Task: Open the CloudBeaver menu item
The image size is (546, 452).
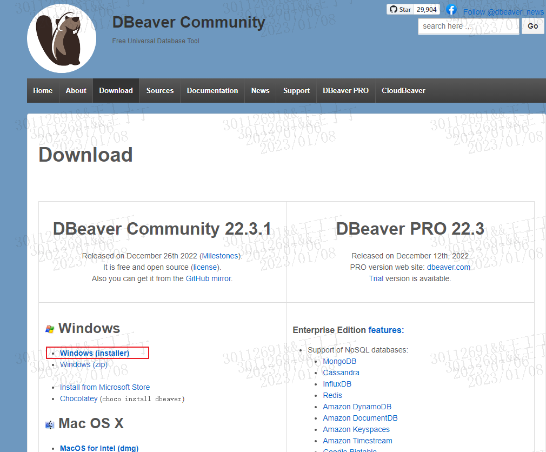Action: pos(404,90)
